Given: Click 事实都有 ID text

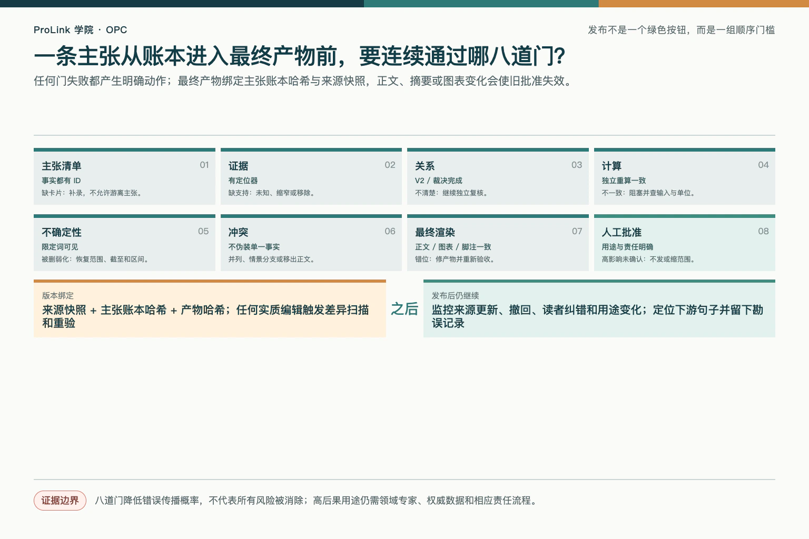Looking at the screenshot, I should pos(61,181).
